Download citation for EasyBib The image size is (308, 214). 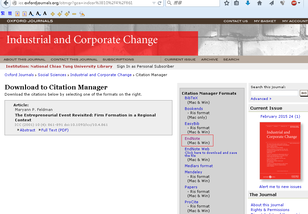192,123
